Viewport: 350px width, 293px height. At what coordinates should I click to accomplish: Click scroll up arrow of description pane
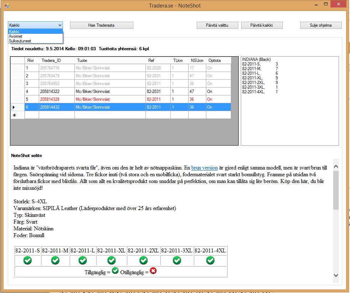point(336,167)
